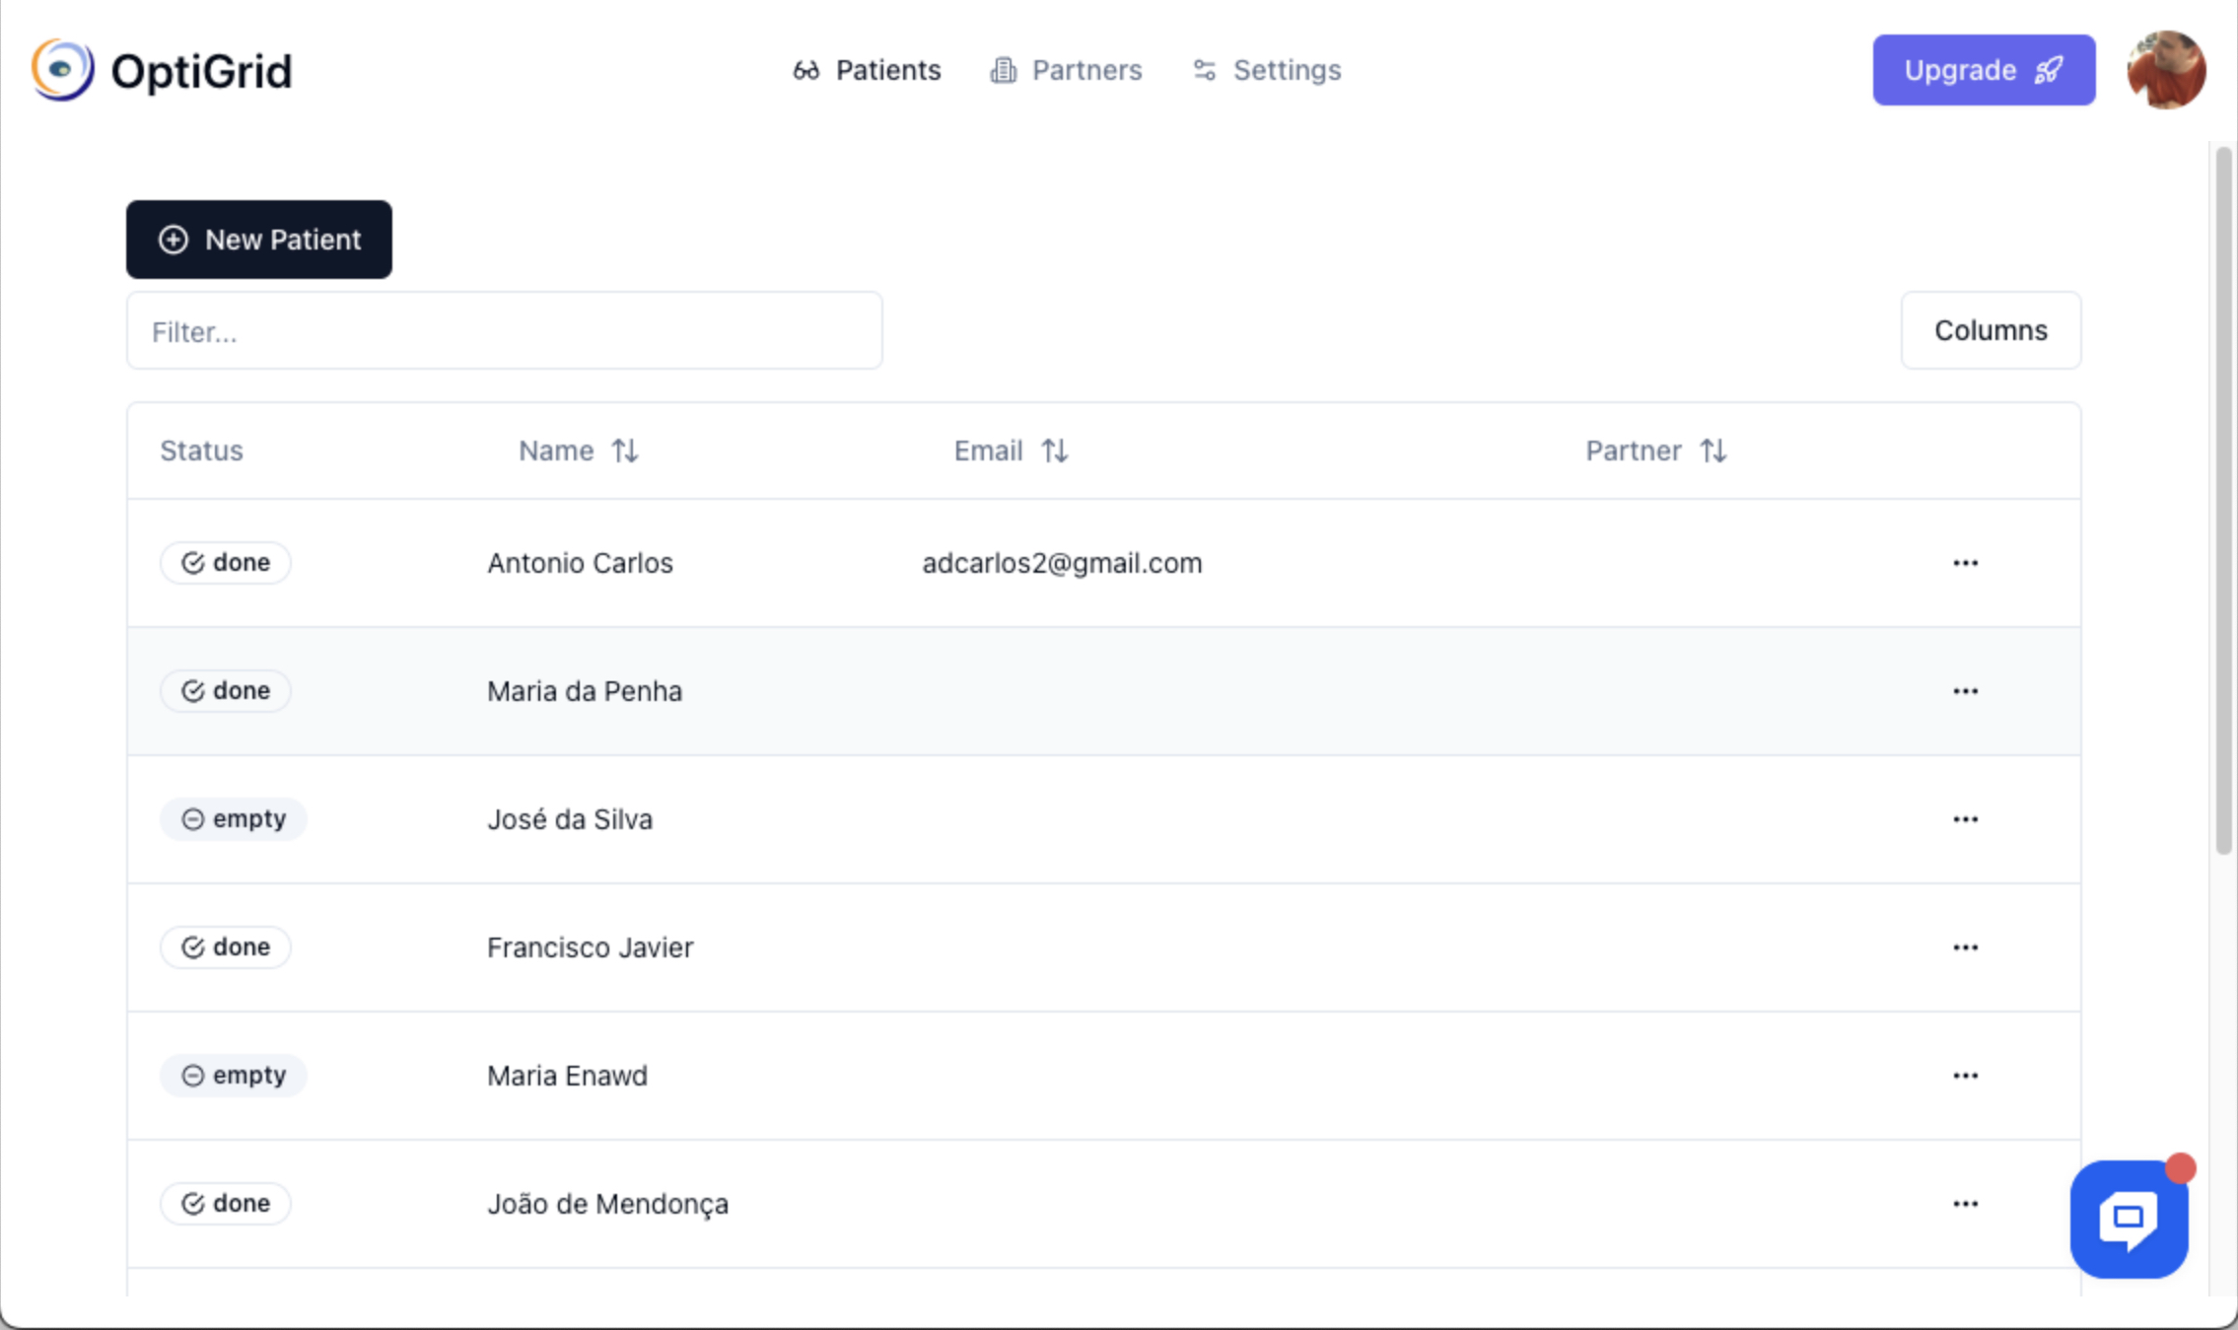Click the Settings sliders icon
This screenshot has width=2238, height=1330.
click(1205, 70)
